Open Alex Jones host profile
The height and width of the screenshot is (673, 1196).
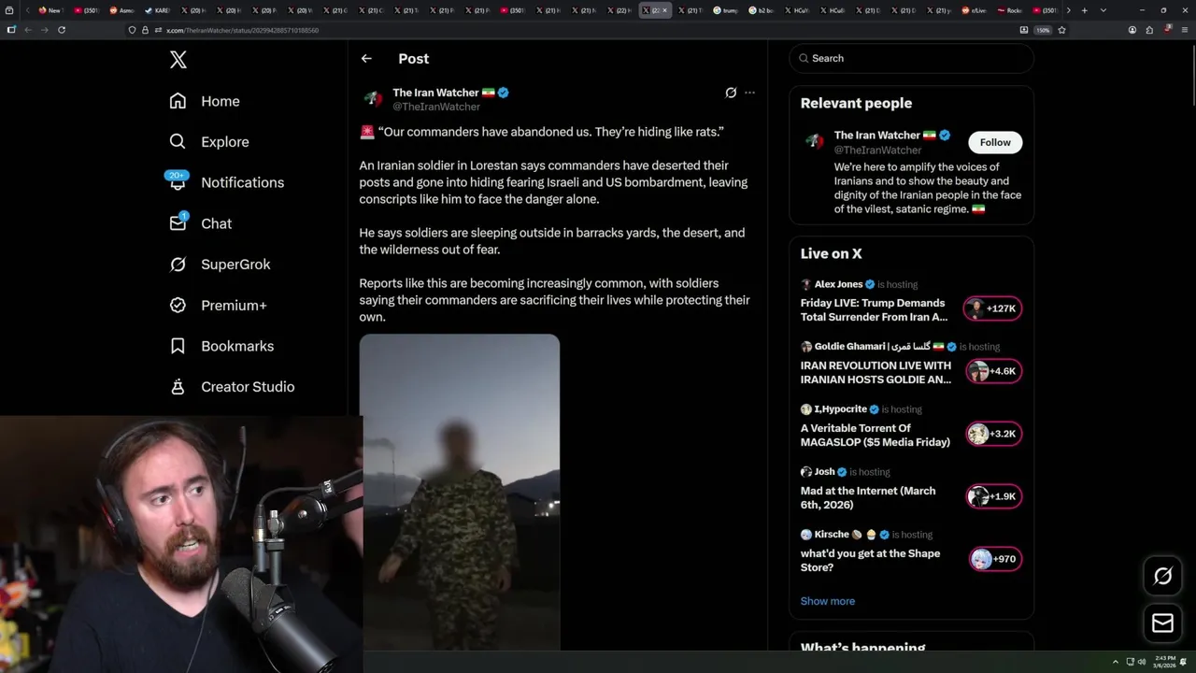[x=838, y=284]
